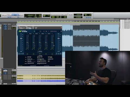
Task: Select the DETECTION setting in DynOne
Action: (29, 57)
